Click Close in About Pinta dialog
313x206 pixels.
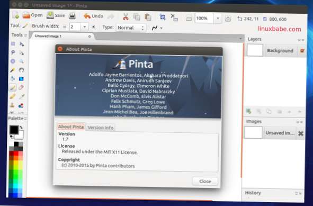[x=205, y=181]
